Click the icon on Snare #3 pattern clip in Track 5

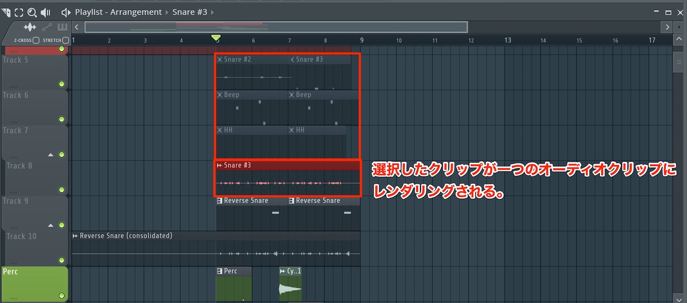[292, 59]
